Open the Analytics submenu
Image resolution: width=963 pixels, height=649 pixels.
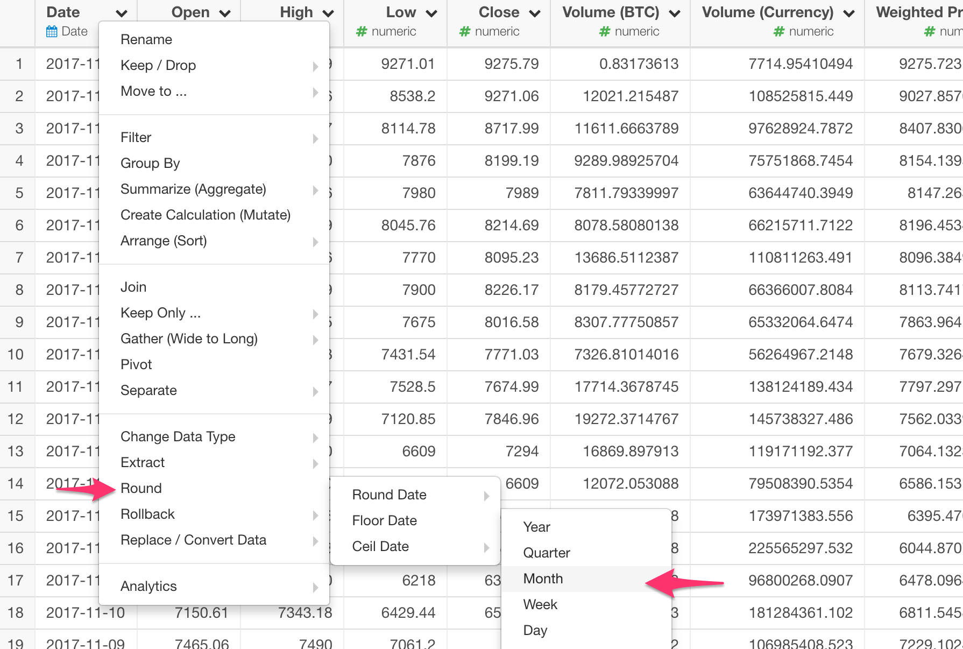pyautogui.click(x=214, y=586)
